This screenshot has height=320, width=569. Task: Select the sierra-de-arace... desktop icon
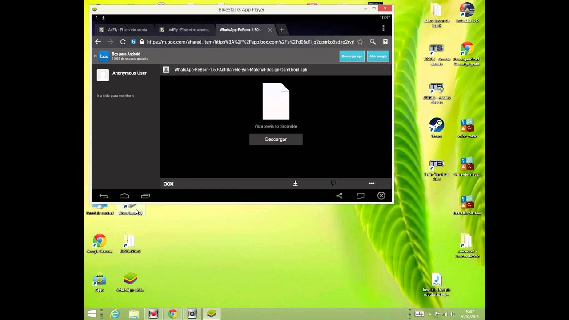click(x=467, y=166)
